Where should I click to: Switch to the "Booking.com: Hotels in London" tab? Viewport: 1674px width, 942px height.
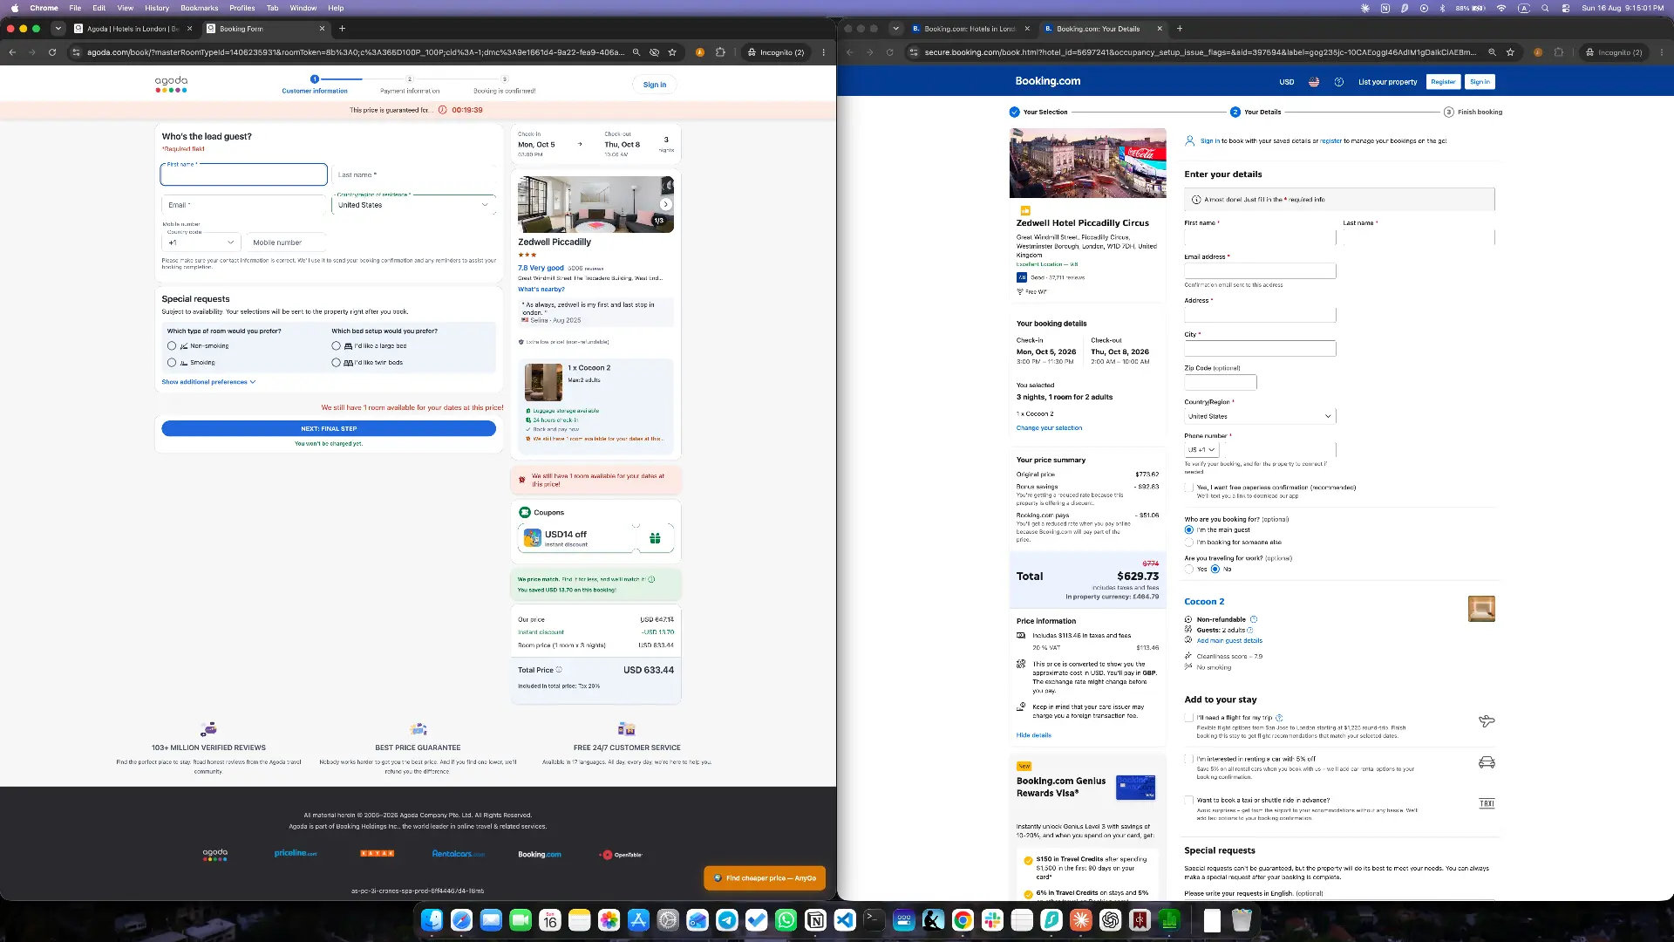click(970, 29)
